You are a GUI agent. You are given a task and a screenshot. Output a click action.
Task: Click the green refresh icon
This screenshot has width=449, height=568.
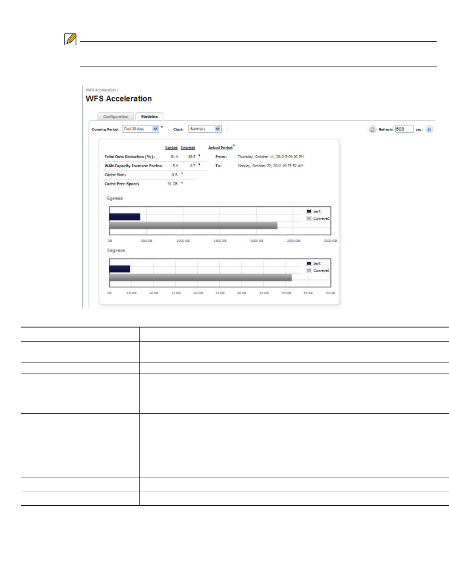[372, 129]
